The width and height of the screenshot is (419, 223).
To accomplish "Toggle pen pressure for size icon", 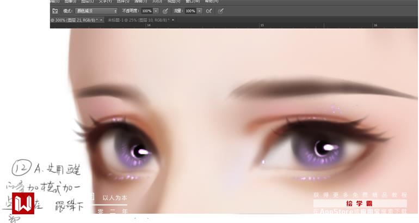I will (x=220, y=11).
